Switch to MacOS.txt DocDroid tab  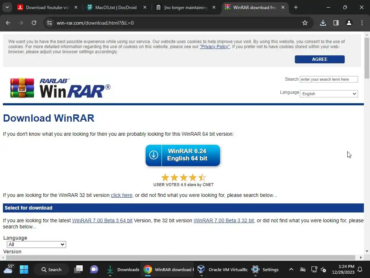[116, 8]
